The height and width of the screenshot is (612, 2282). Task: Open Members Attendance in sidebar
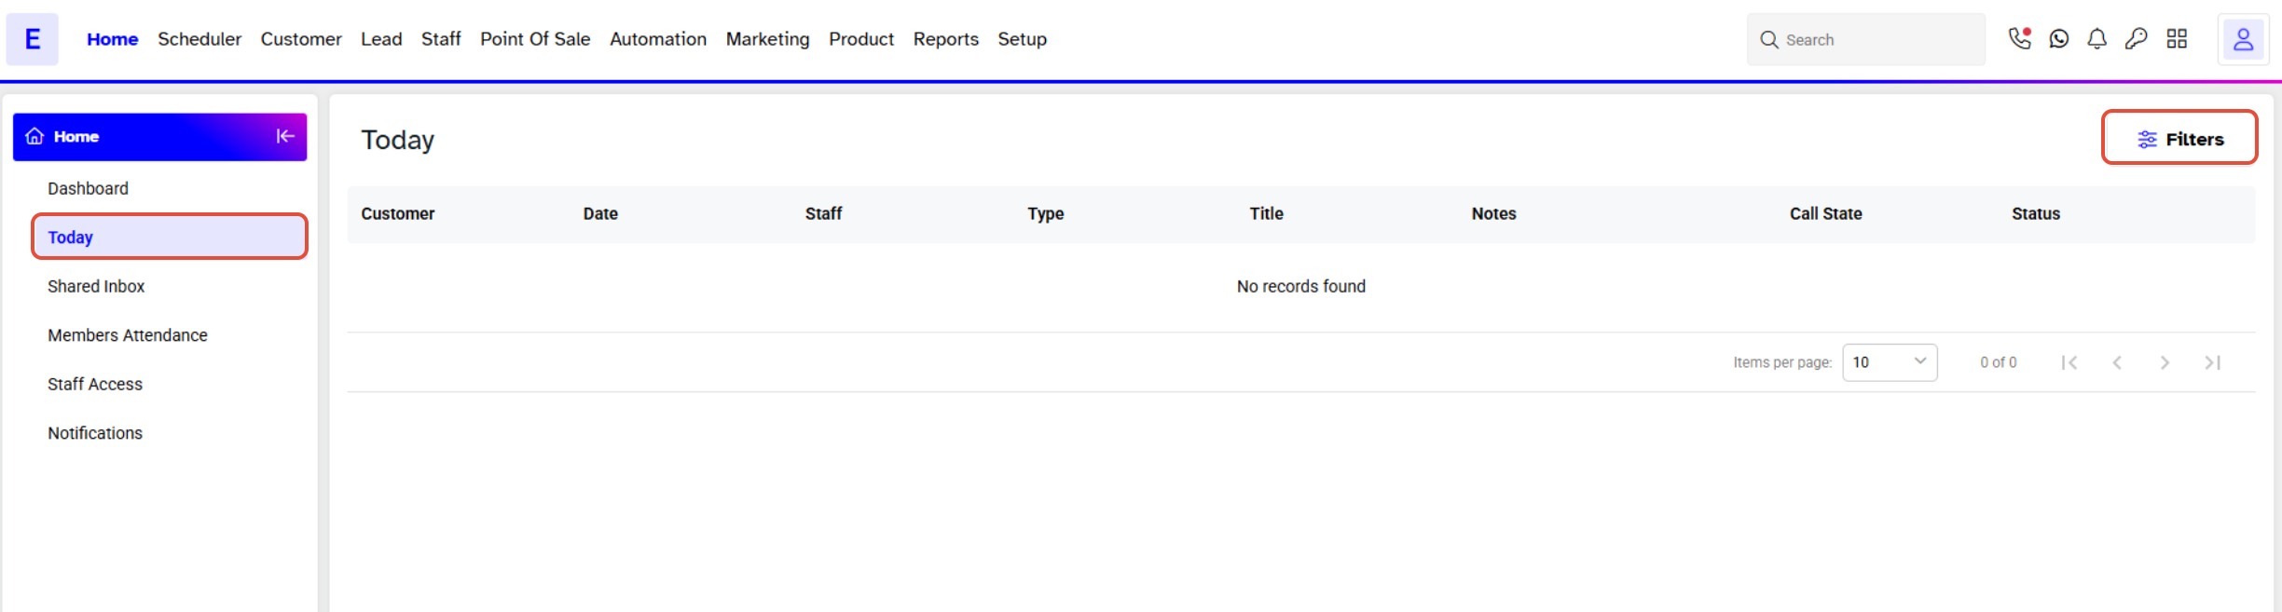pos(128,335)
